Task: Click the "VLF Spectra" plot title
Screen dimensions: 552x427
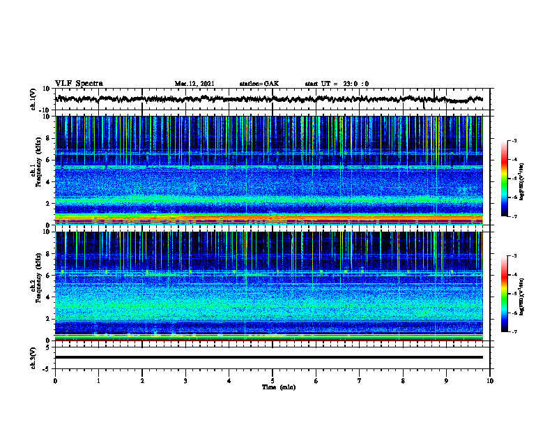Action: click(79, 83)
